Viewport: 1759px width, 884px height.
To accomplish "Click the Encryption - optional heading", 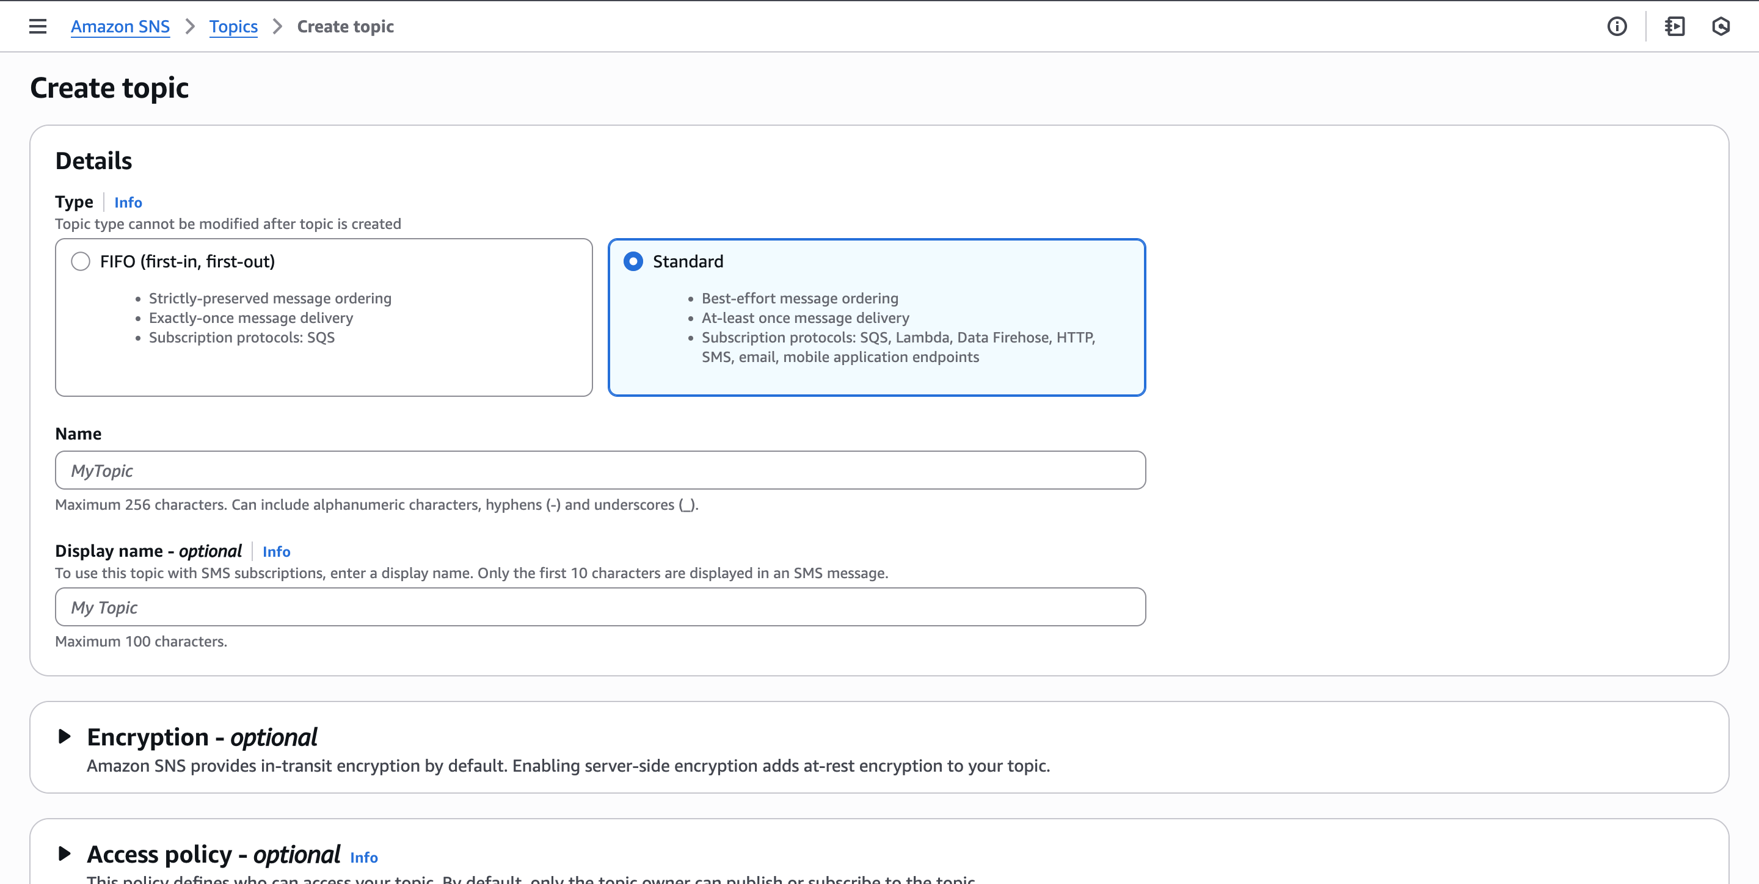I will click(x=202, y=737).
